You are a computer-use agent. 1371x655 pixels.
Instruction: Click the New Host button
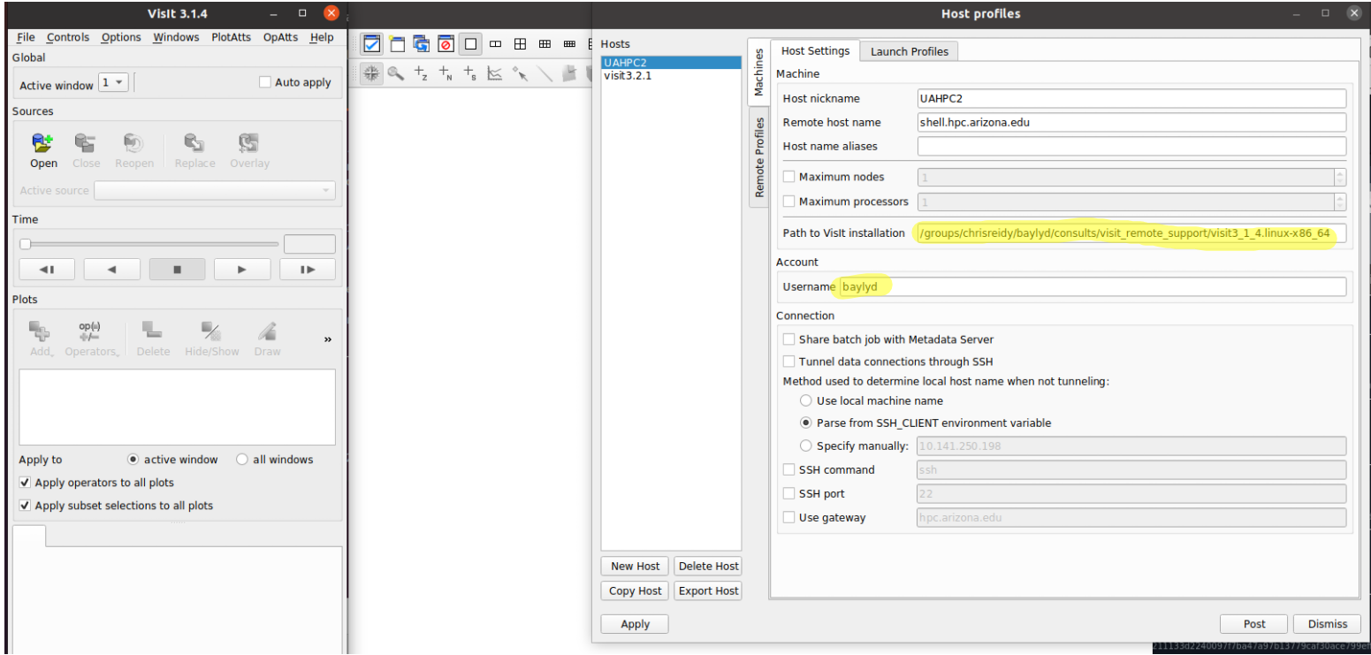(x=635, y=566)
